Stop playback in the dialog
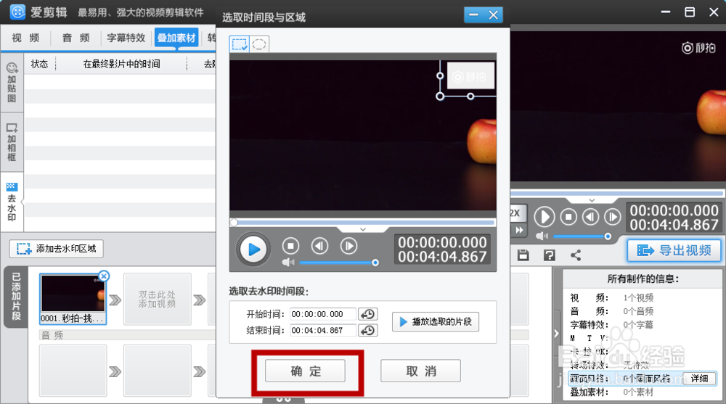 point(291,246)
